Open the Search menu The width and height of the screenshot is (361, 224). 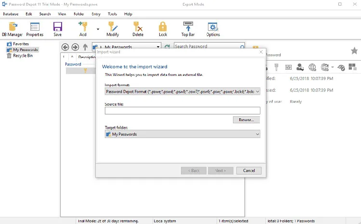pyautogui.click(x=45, y=14)
